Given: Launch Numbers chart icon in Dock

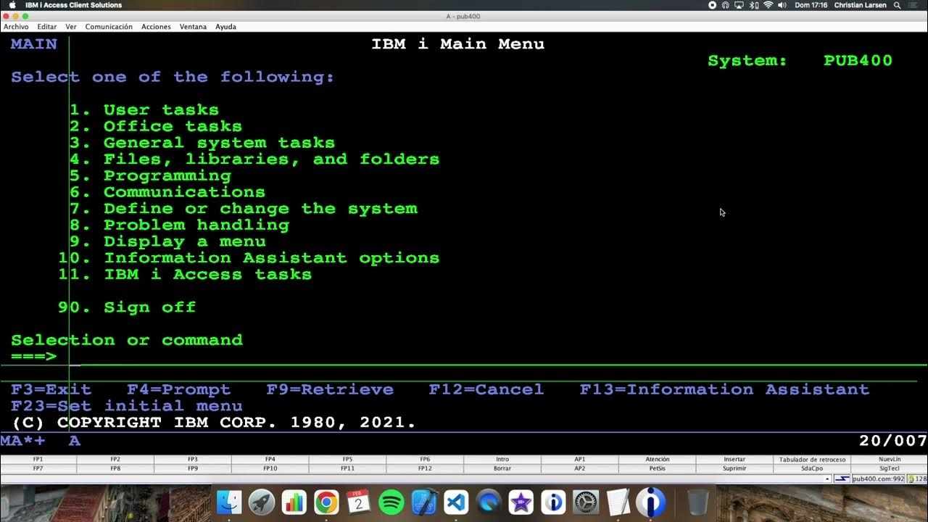Looking at the screenshot, I should tap(294, 502).
